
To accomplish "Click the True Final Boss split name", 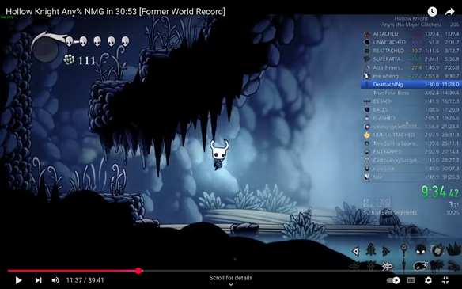I will pos(391,93).
